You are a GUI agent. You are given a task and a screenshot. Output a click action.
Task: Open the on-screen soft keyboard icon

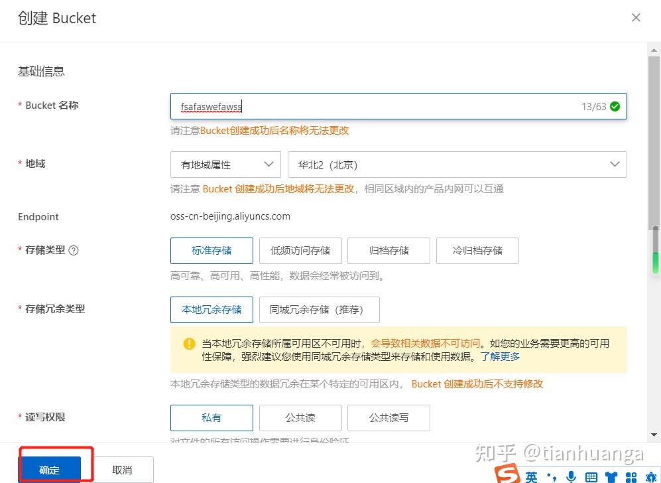point(590,475)
